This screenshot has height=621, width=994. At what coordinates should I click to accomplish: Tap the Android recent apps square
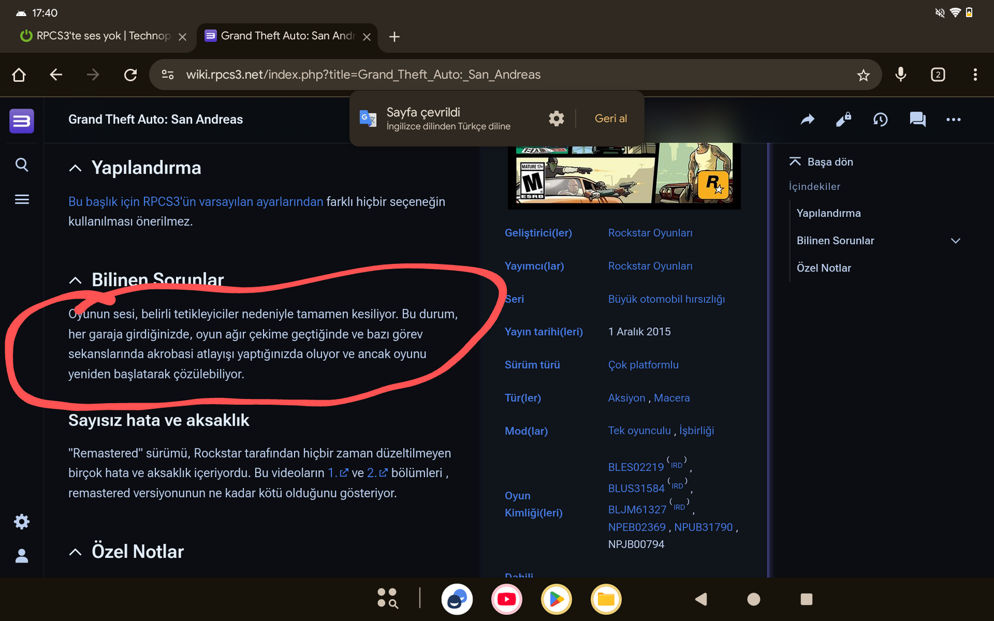coord(806,599)
